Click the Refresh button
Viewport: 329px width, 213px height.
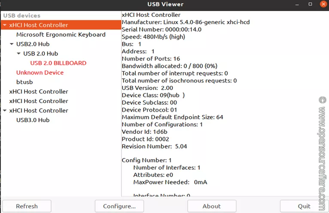click(x=27, y=206)
